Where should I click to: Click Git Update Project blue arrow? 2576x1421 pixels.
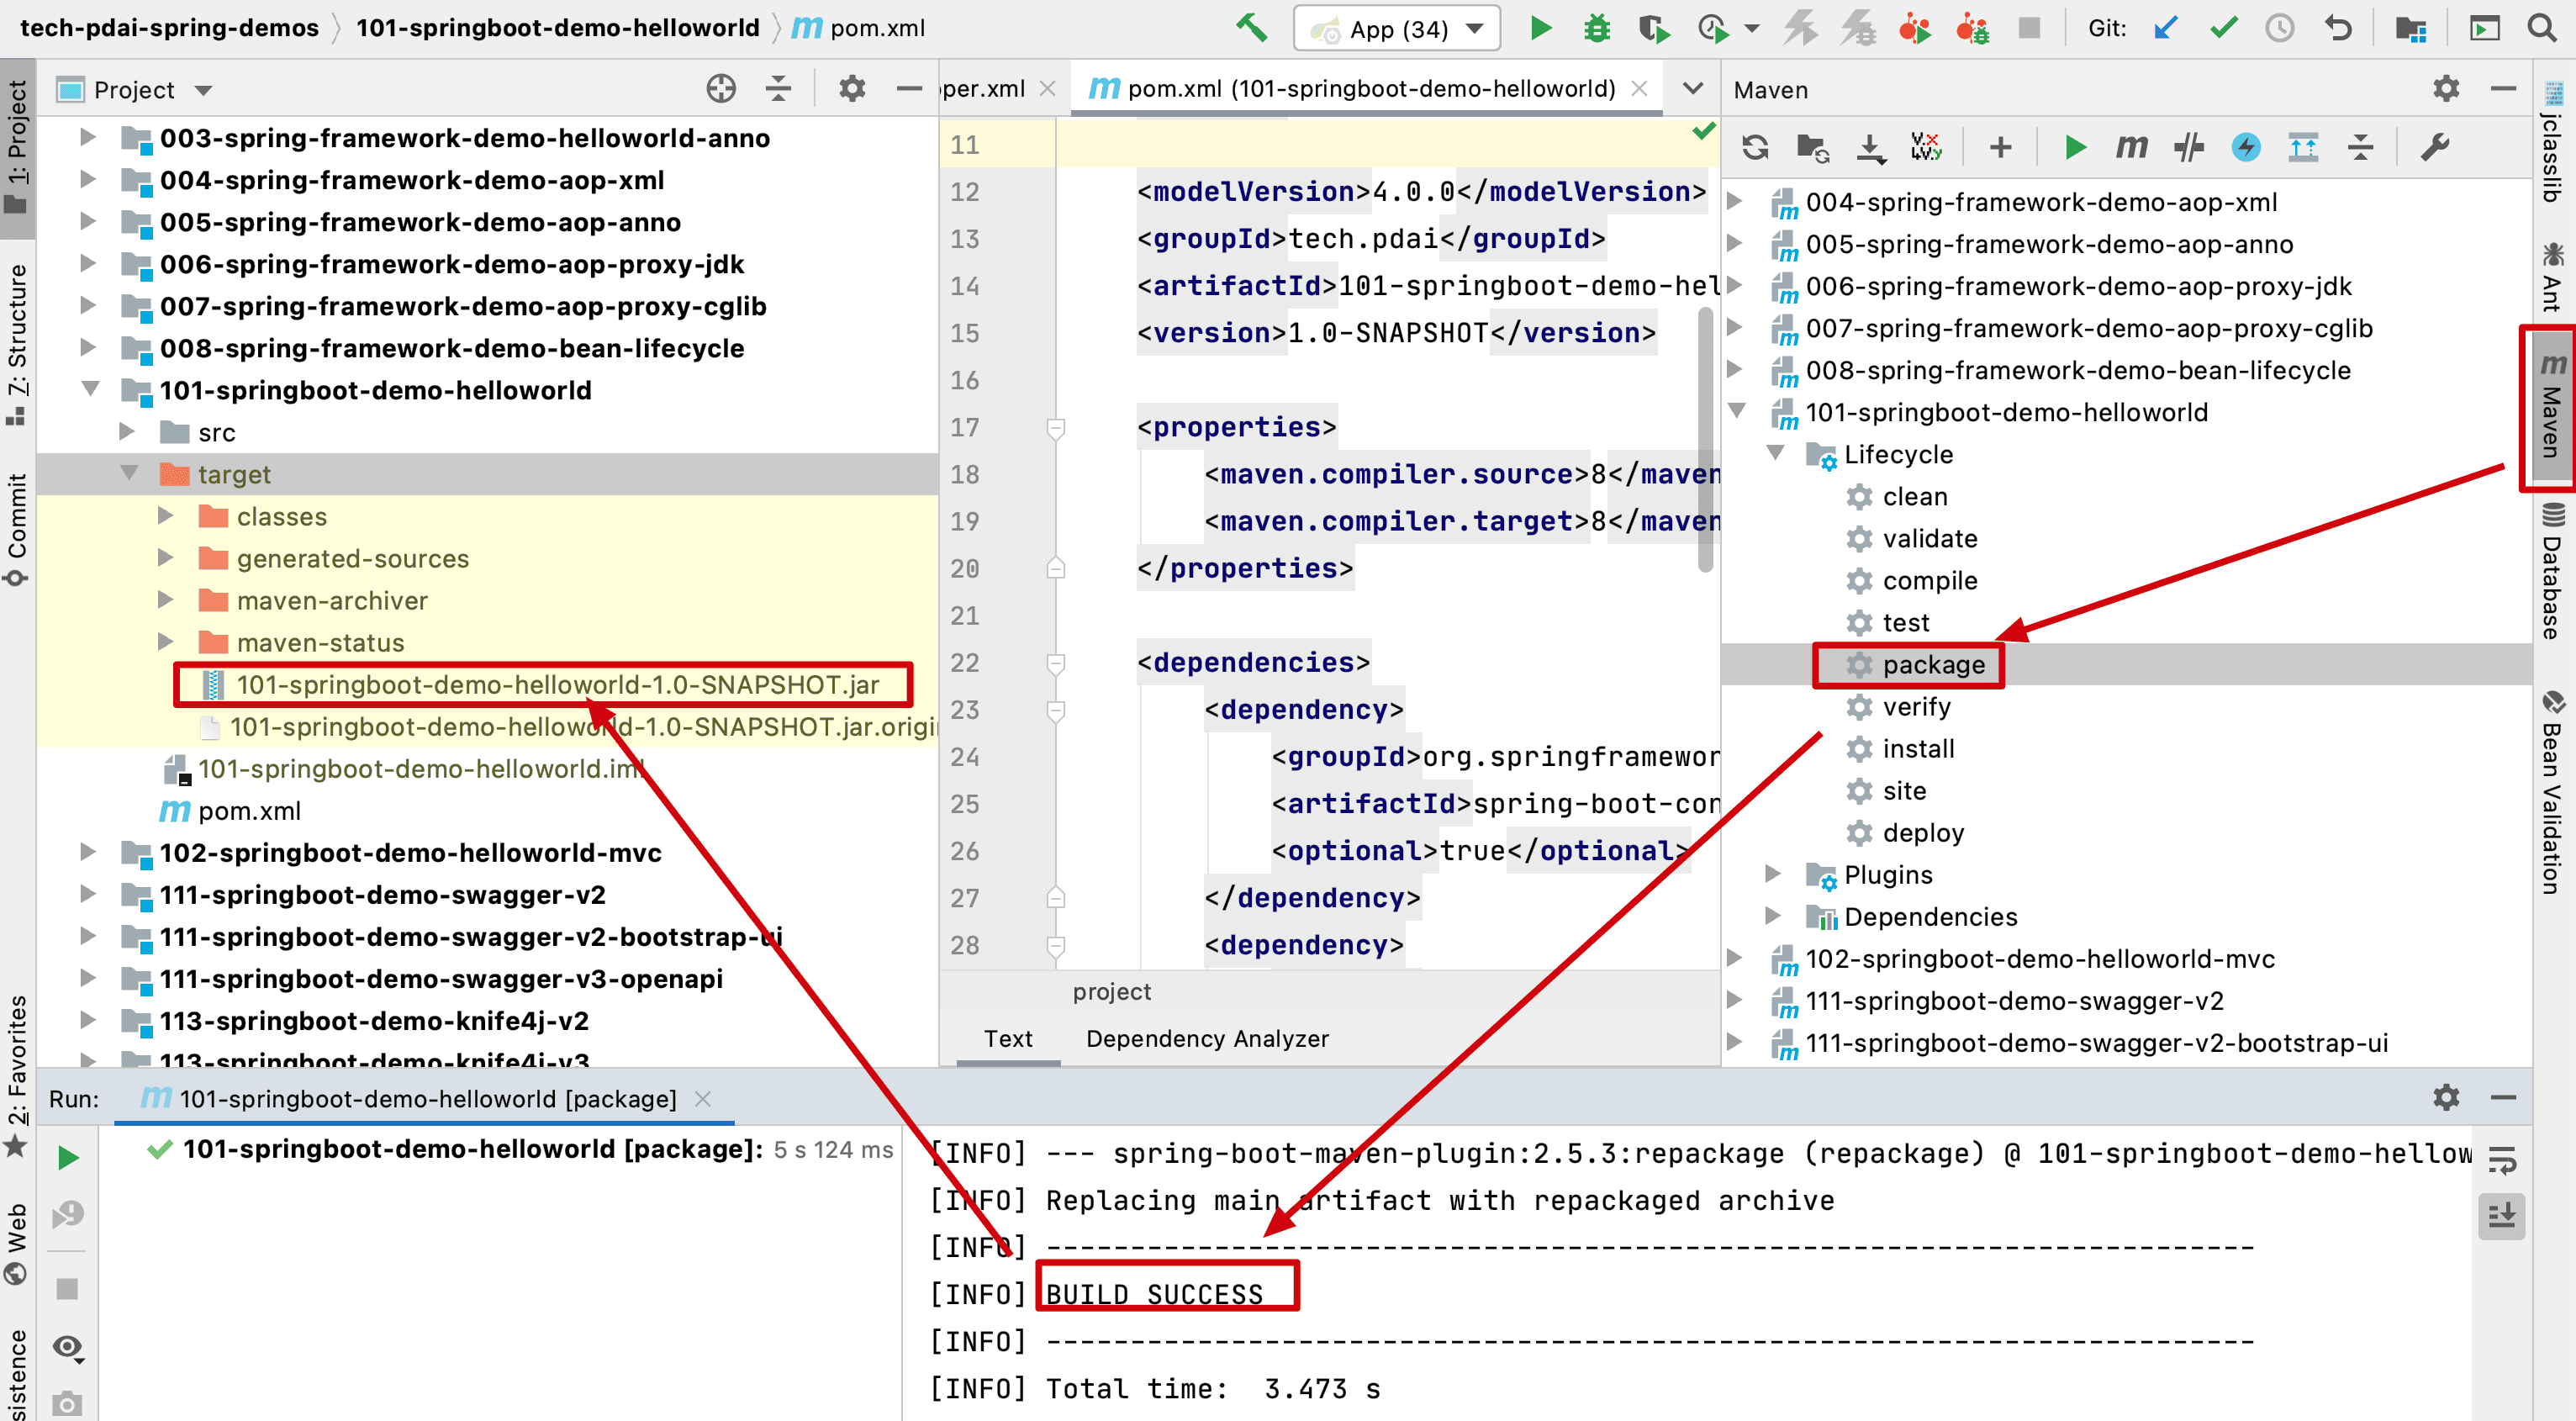point(2165,28)
